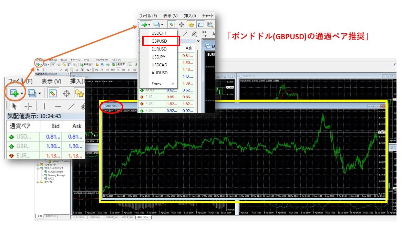Choose GBPUSD from the new chart dropdown list
This screenshot has height=229, width=402.
point(159,41)
